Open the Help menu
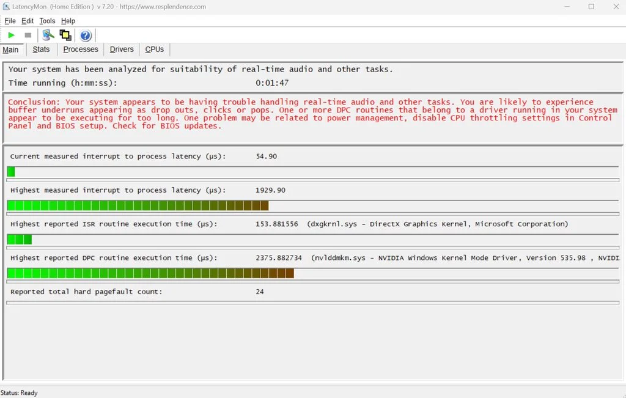 click(68, 21)
